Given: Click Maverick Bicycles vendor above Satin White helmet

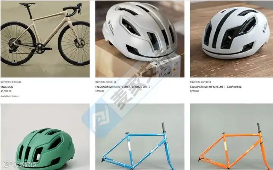Looking at the screenshot, I should click(x=201, y=82).
